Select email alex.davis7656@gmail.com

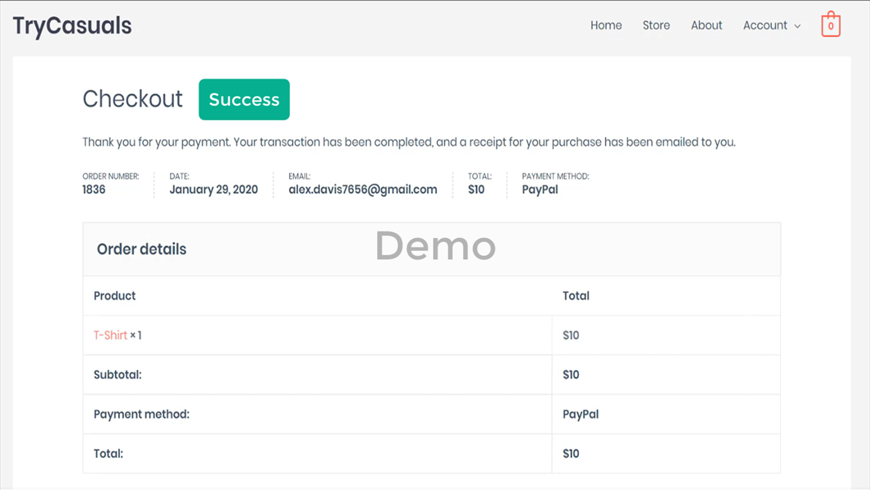point(363,189)
